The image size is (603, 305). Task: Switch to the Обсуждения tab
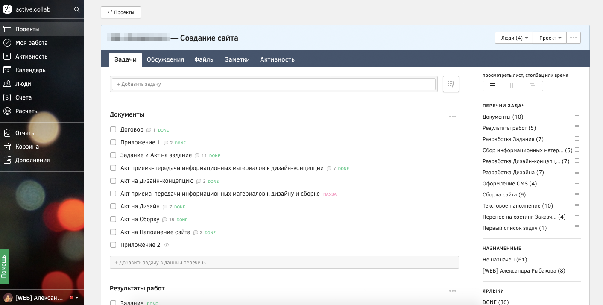coord(165,59)
